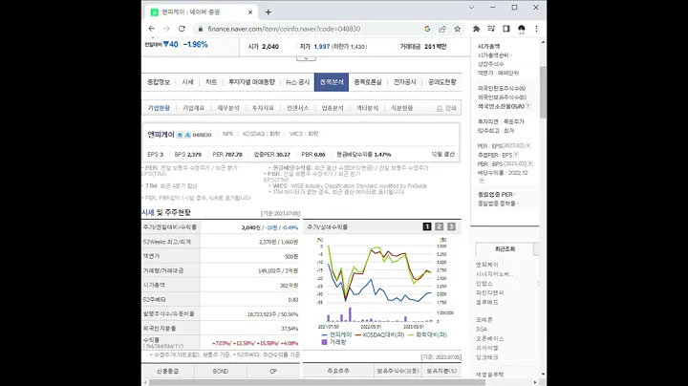Expand 외국인소진율 help arrow in sidebar

(528, 106)
